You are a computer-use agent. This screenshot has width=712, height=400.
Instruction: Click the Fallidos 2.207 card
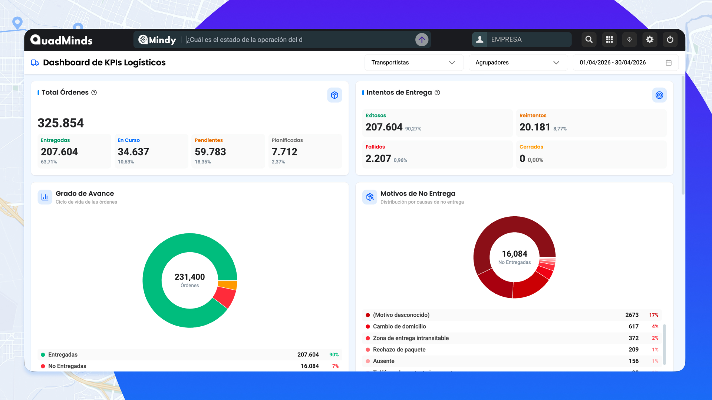pos(438,154)
